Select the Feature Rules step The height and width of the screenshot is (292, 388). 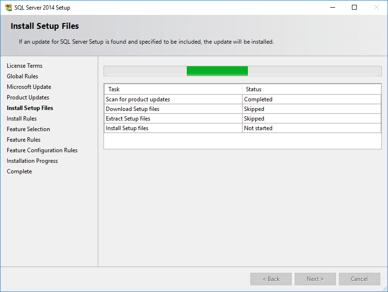[x=24, y=140]
